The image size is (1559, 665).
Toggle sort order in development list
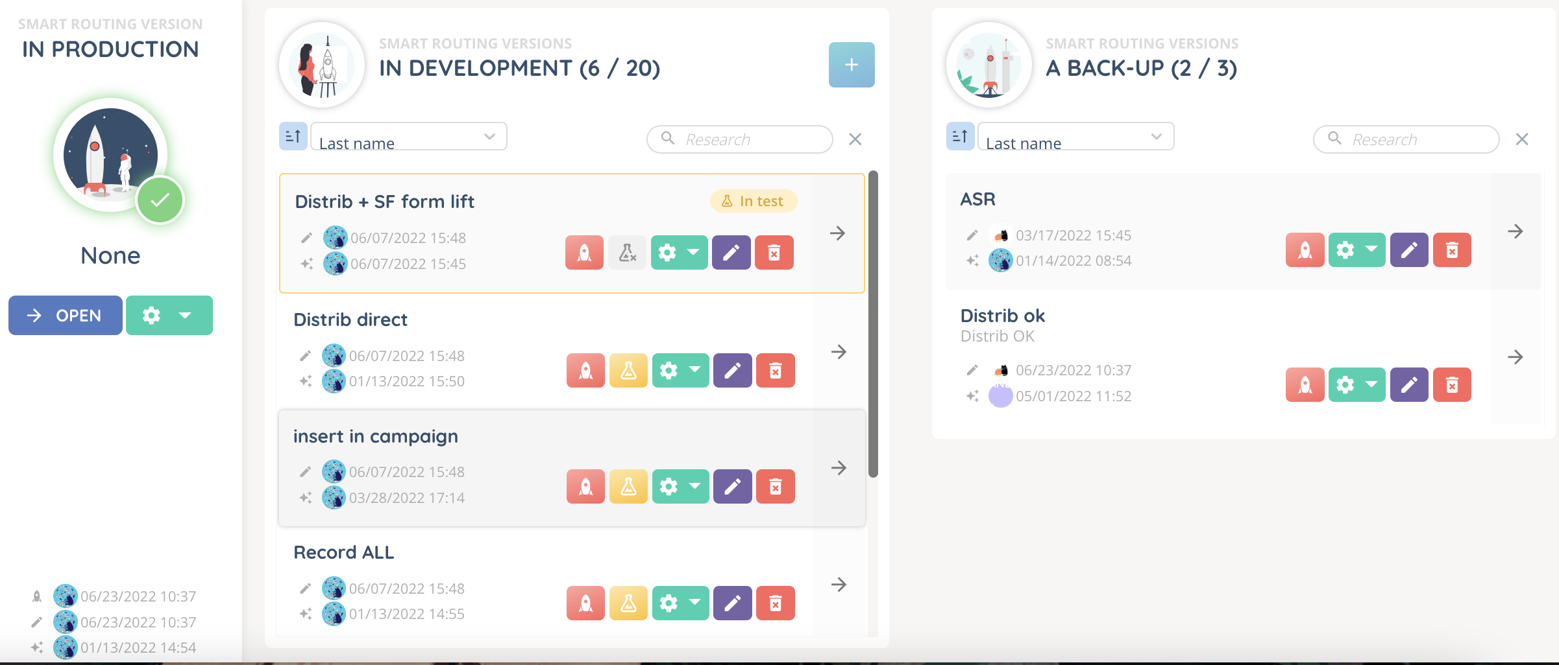point(293,137)
